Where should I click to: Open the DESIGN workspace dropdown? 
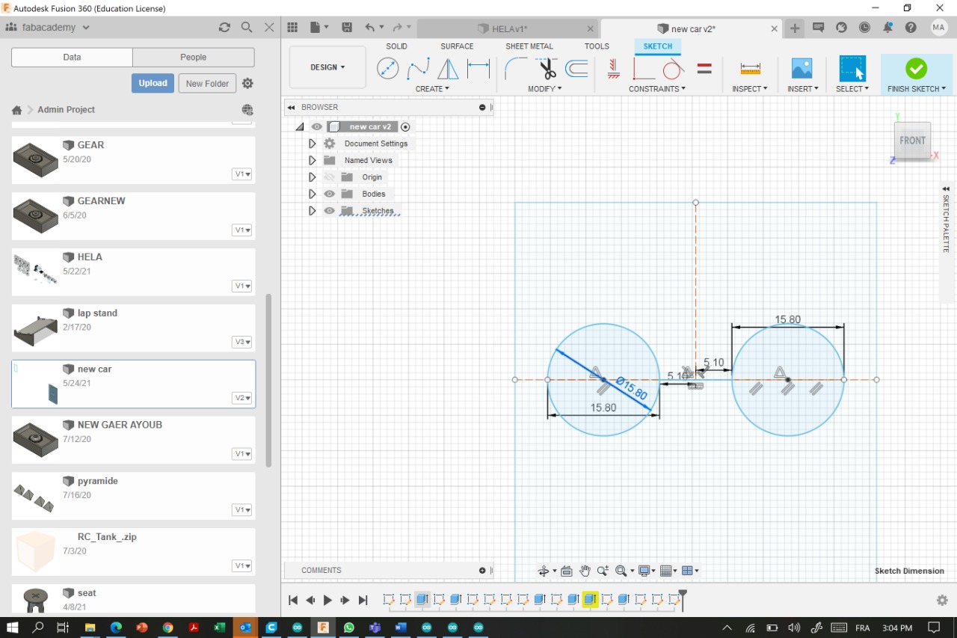point(327,67)
